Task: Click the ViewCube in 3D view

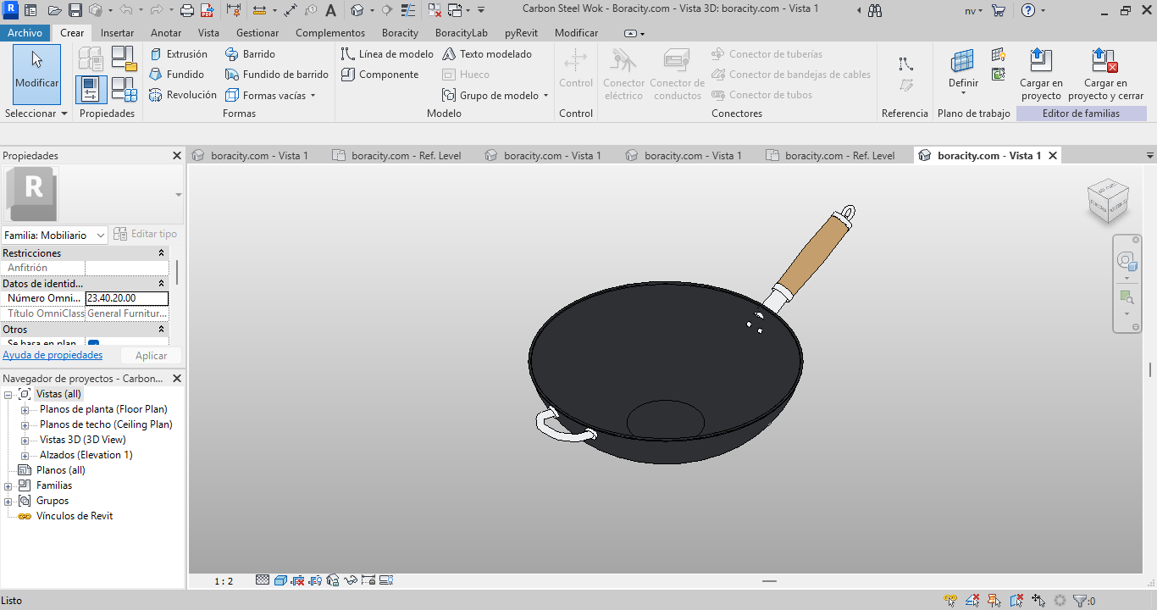Action: pos(1107,202)
